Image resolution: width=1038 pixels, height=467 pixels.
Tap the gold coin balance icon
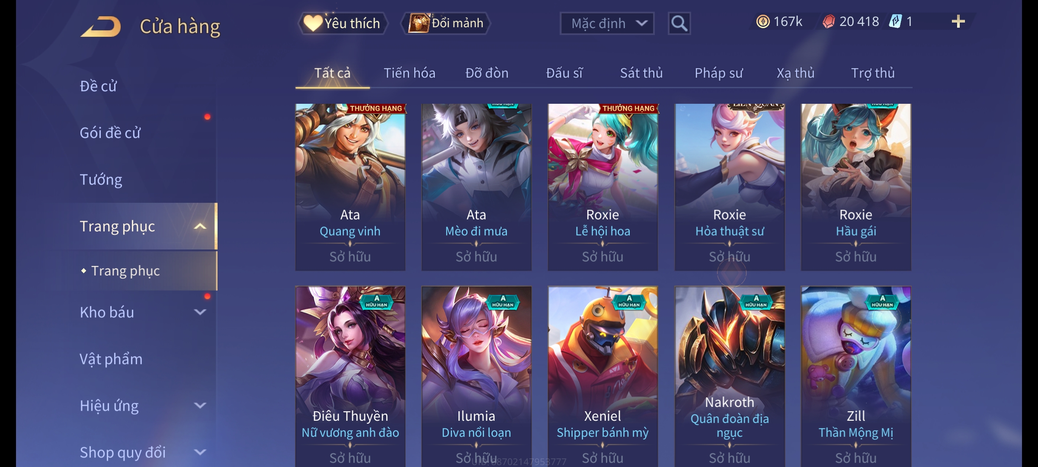click(x=763, y=22)
